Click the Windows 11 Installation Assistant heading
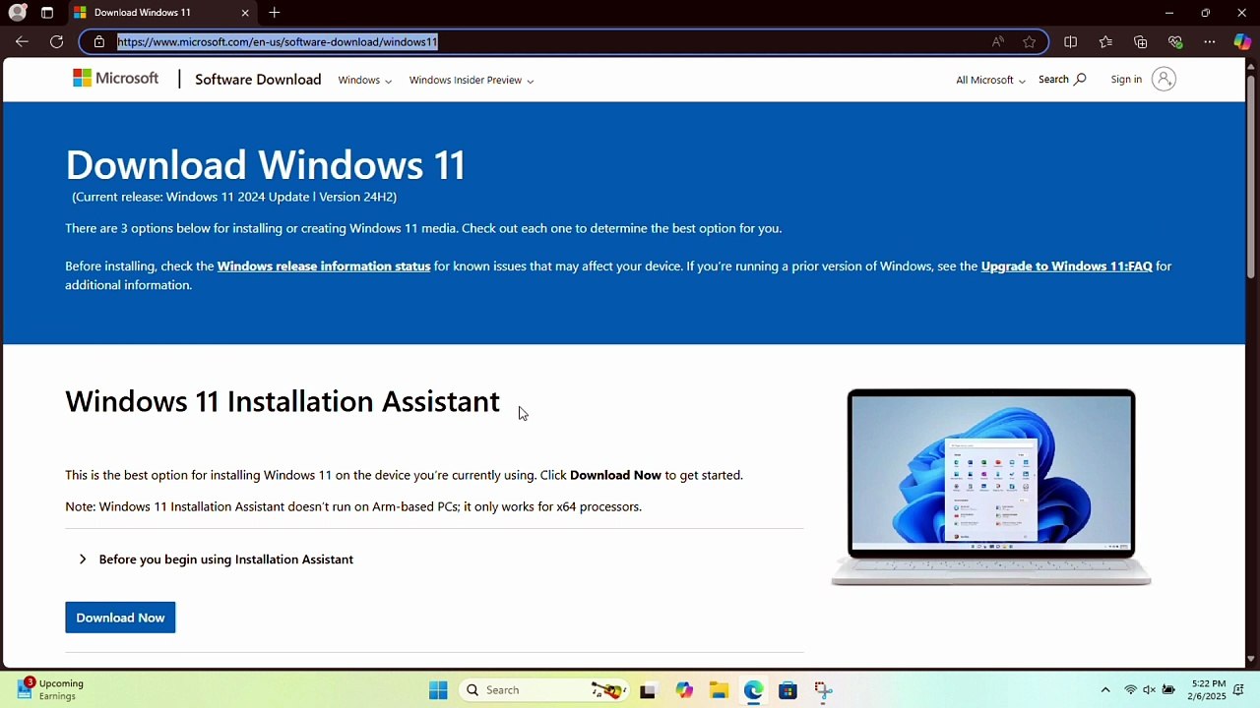 pos(283,401)
